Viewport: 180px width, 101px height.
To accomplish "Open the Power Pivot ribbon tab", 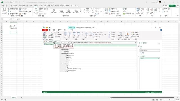I will pos(75,6).
